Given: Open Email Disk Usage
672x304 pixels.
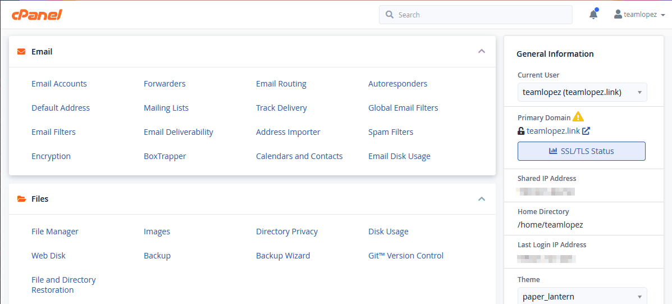Looking at the screenshot, I should pos(399,156).
